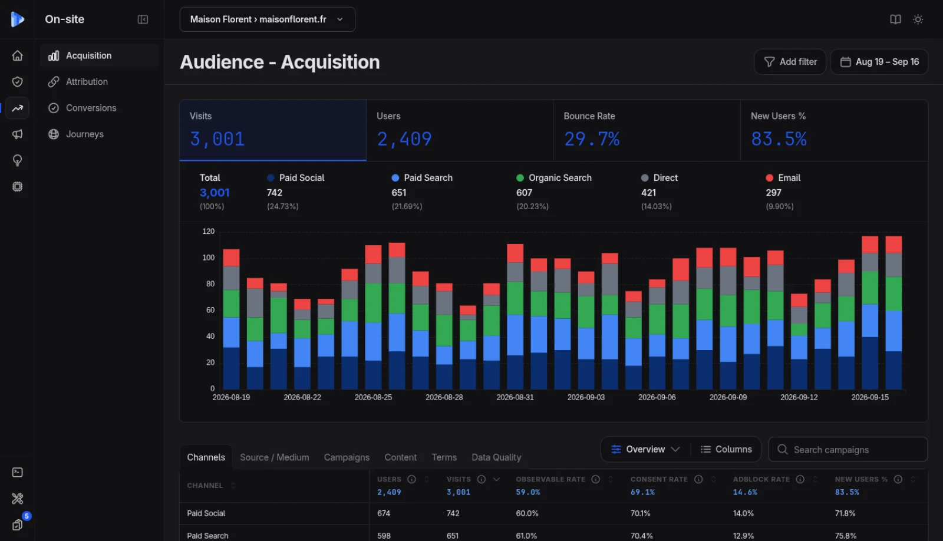Switch to Campaigns tab
The width and height of the screenshot is (943, 541).
coord(347,457)
